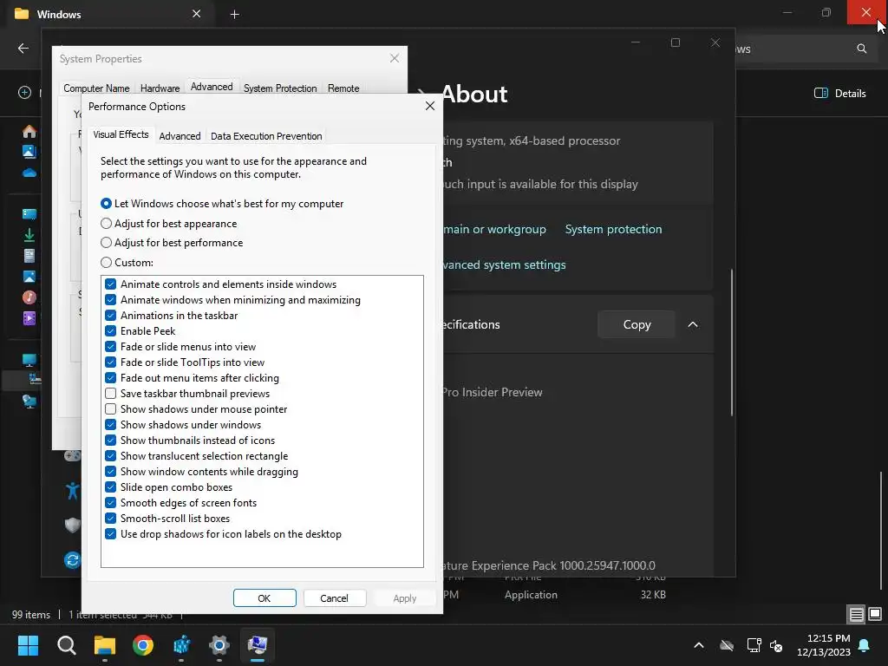Open System protection link in Settings
Image resolution: width=888 pixels, height=666 pixels.
point(613,229)
